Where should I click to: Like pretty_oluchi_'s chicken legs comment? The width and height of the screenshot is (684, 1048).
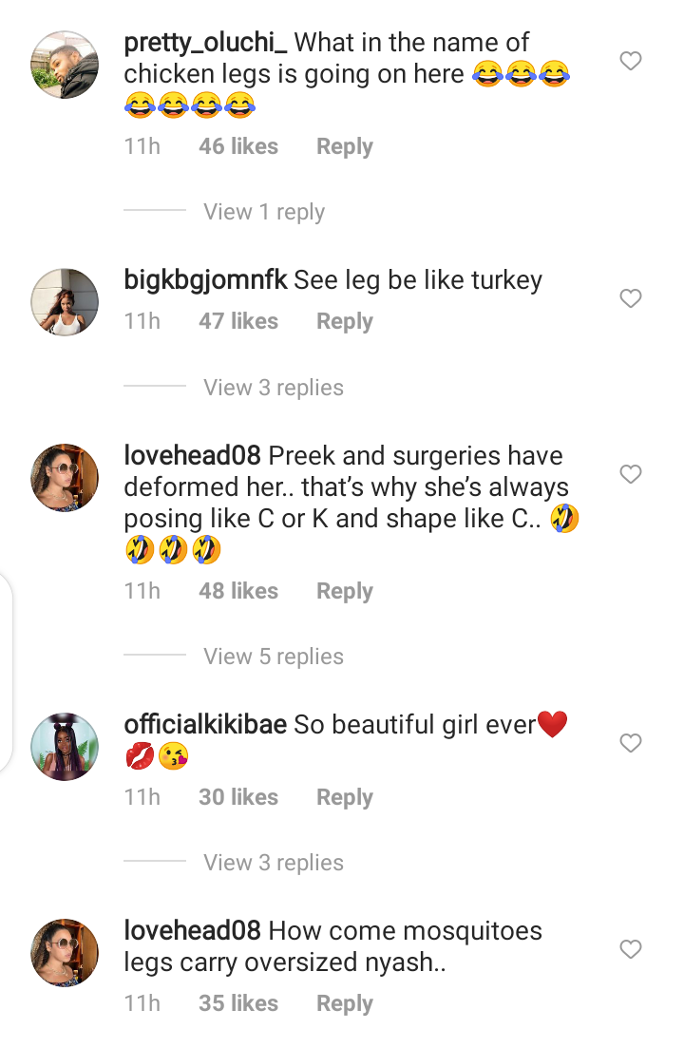tap(630, 62)
